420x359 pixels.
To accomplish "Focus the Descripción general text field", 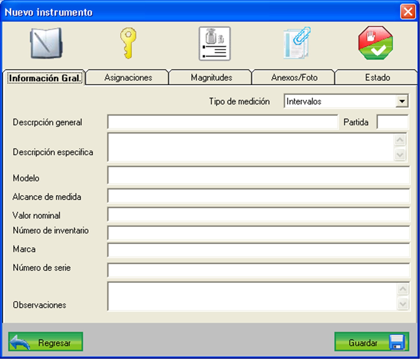I will click(x=223, y=122).
